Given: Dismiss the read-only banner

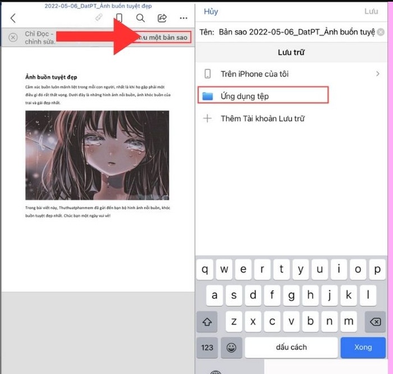Looking at the screenshot, I should click(x=13, y=38).
